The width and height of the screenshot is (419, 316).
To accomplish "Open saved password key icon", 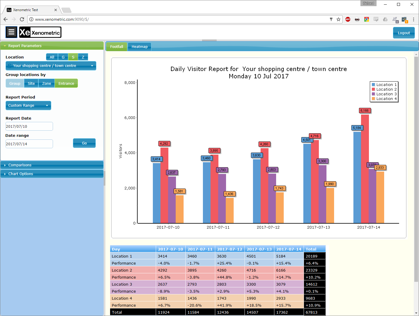I will coord(331,19).
